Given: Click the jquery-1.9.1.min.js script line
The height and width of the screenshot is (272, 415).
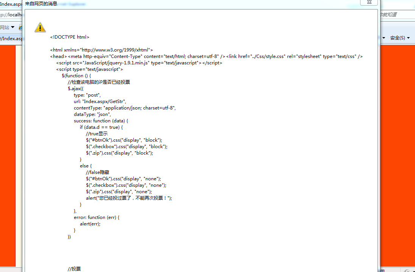Looking at the screenshot, I should pyautogui.click(x=139, y=63).
